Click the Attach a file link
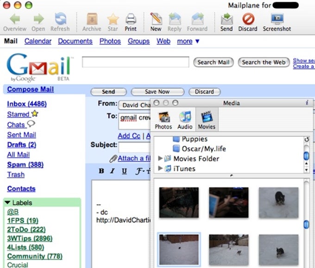The image size is (315, 268). 134,158
